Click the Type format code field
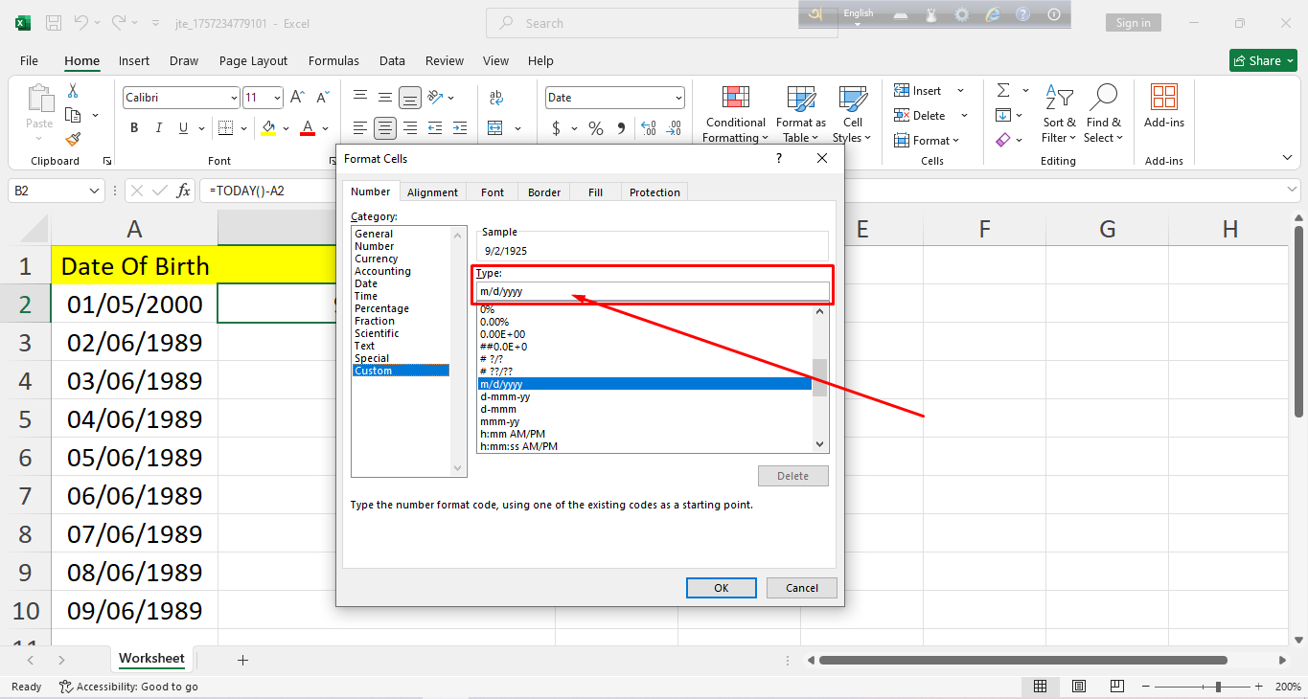Image resolution: width=1308 pixels, height=699 pixels. tap(652, 291)
